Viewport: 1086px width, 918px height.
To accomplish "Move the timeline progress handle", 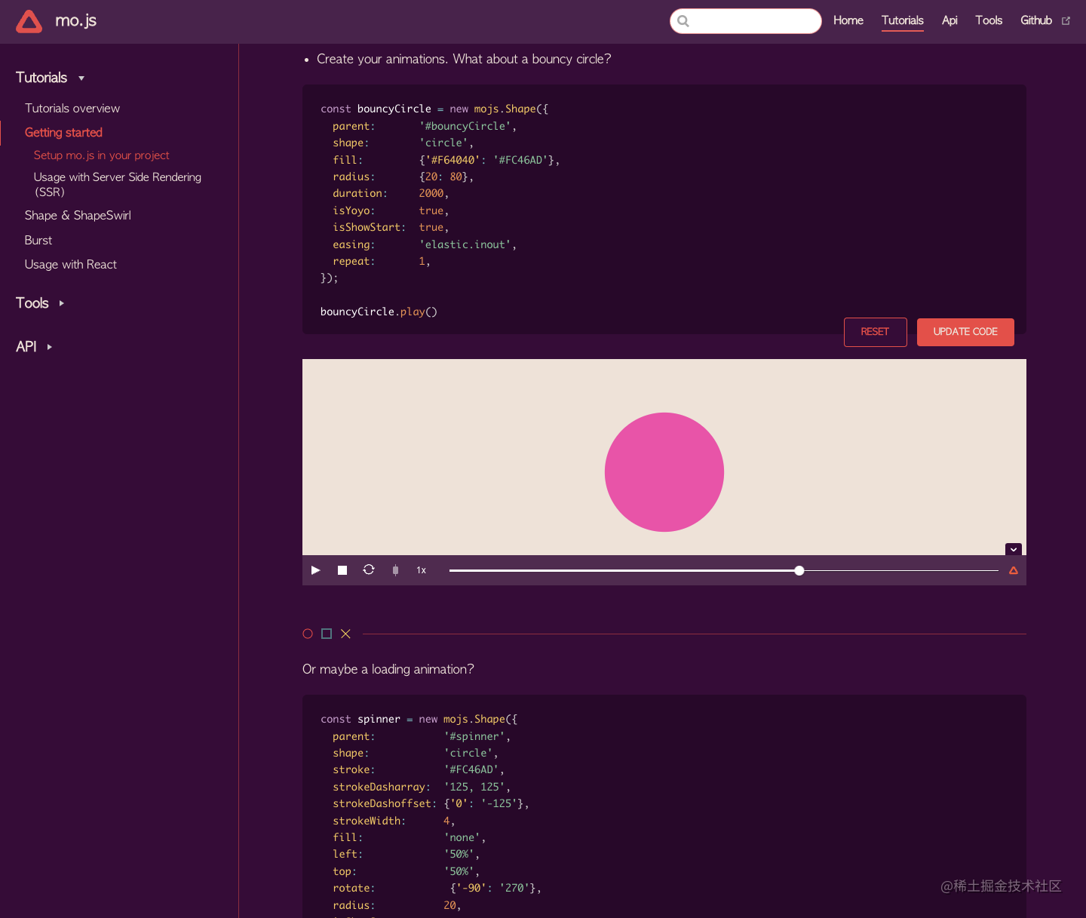I will [x=799, y=570].
